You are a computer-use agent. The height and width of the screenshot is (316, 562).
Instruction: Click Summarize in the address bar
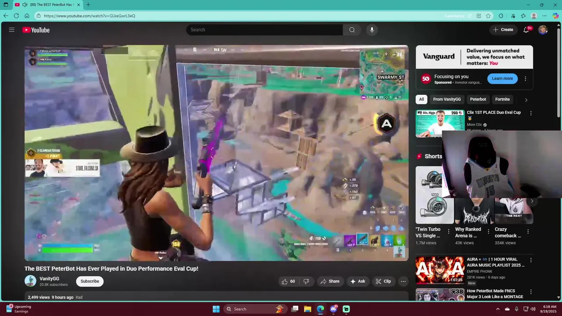click(458, 16)
